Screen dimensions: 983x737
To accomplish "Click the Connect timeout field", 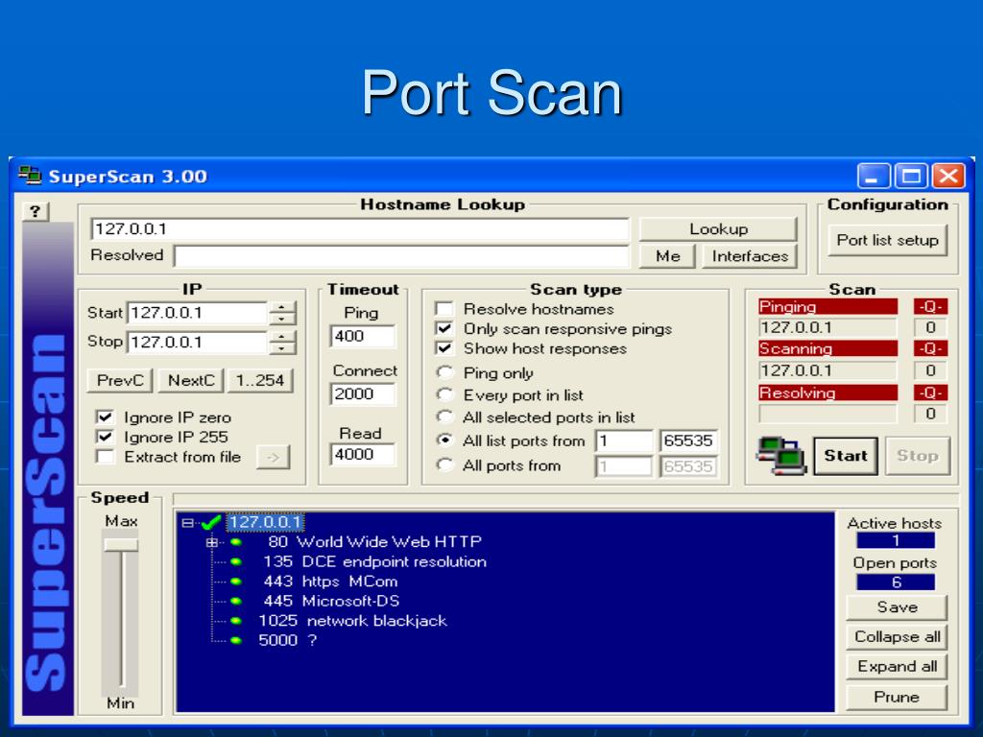I will [362, 394].
